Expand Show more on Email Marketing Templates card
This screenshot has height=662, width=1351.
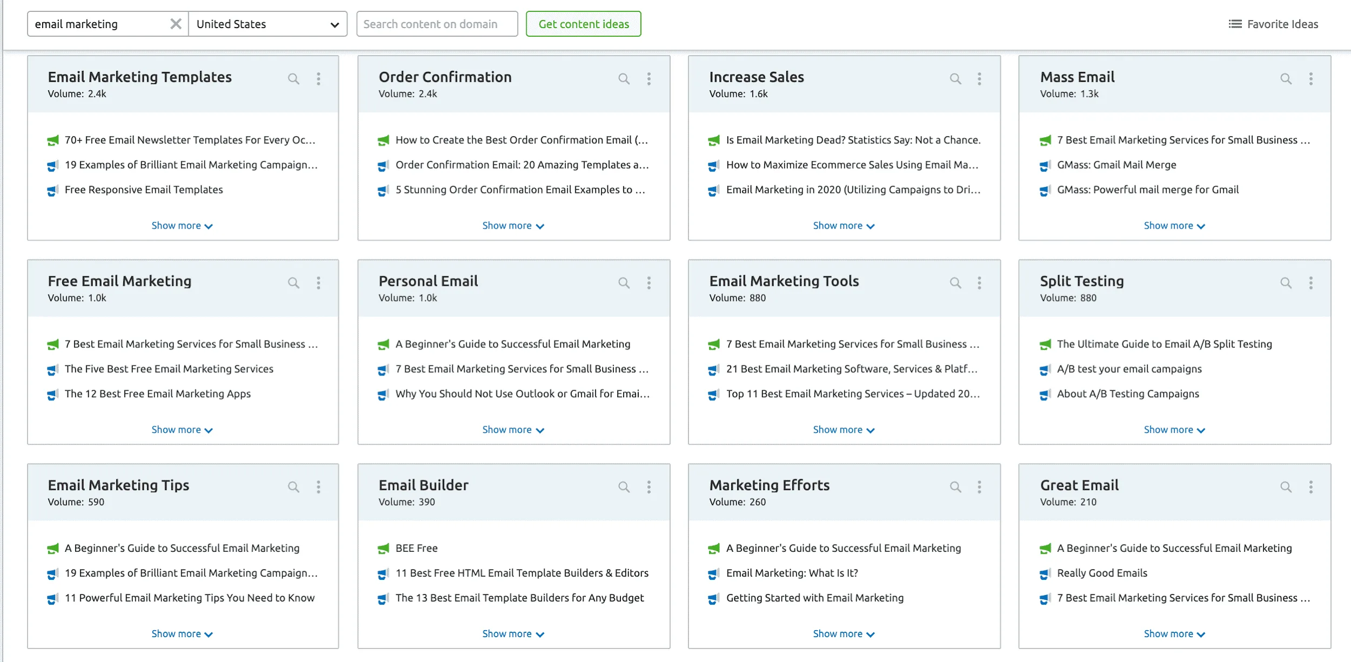pos(182,225)
